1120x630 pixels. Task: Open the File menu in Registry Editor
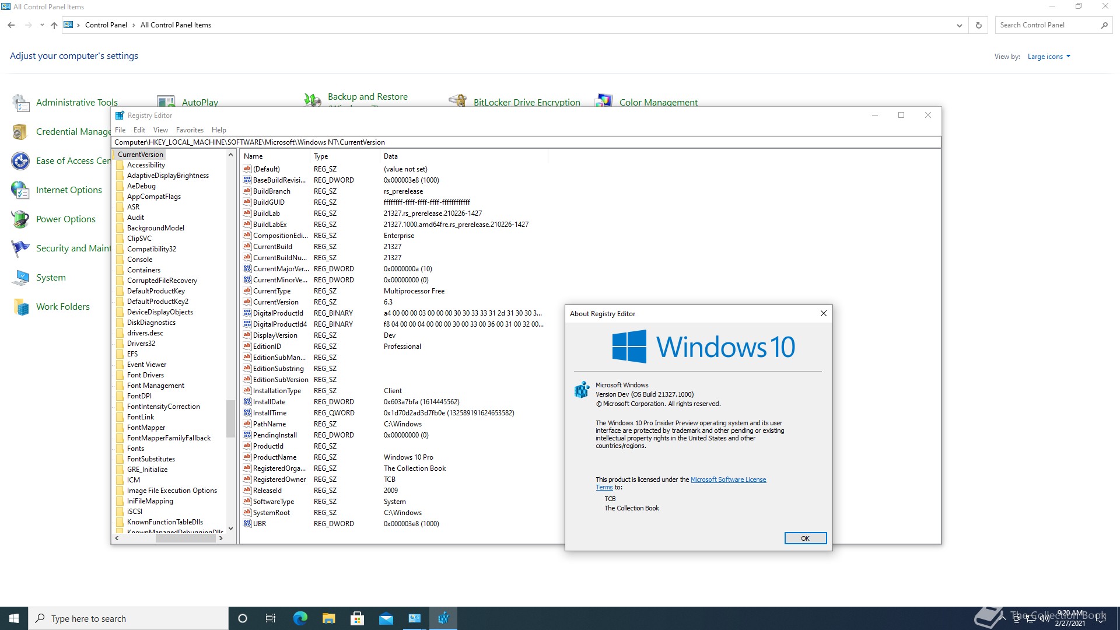(x=120, y=130)
